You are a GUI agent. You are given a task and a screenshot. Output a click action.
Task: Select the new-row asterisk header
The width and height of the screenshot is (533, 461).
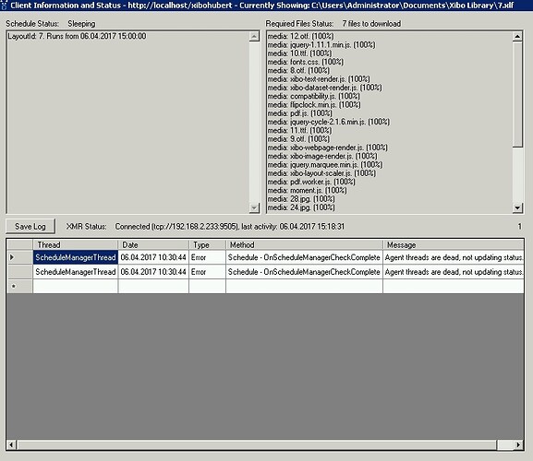pos(19,287)
